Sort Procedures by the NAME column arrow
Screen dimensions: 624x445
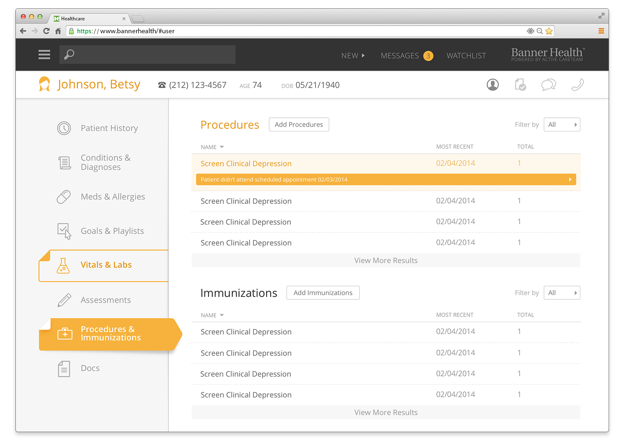point(222,147)
